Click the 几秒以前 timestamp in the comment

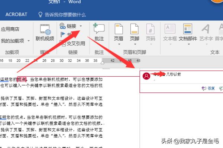coord(174,74)
